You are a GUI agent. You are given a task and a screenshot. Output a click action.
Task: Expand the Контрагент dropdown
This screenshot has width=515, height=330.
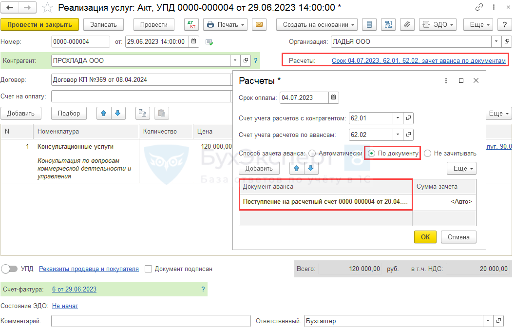[235, 60]
